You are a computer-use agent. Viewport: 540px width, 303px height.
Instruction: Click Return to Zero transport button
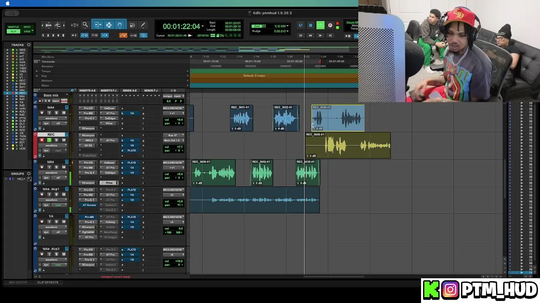(x=301, y=36)
